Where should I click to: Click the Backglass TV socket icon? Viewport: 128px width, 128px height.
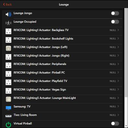(x=8, y=31)
